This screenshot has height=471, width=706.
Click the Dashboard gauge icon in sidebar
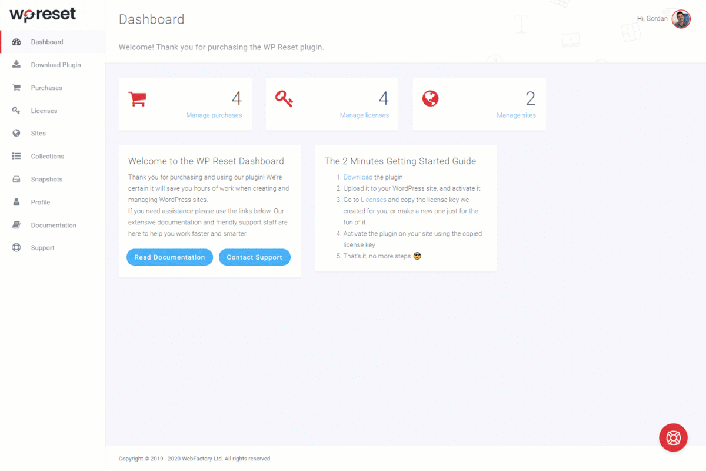16,42
